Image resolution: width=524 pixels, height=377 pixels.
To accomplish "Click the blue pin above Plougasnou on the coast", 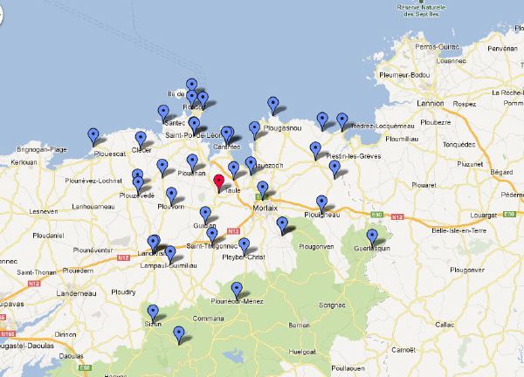I will (273, 106).
